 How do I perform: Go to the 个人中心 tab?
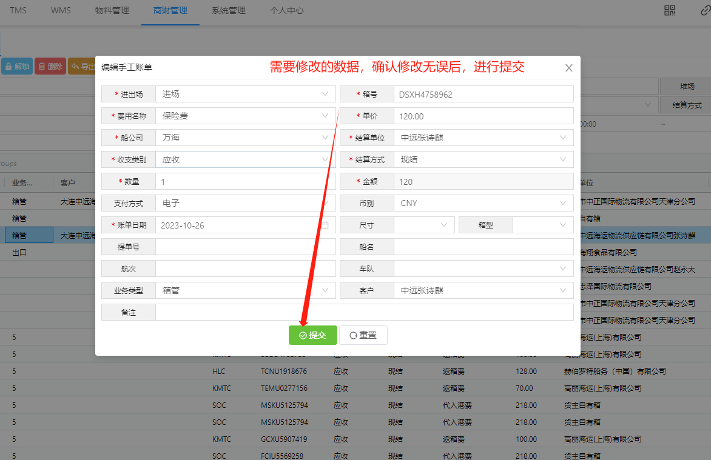286,11
